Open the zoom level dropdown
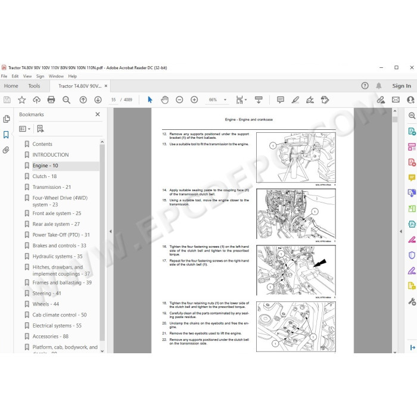The width and height of the screenshot is (417, 417). click(x=225, y=99)
